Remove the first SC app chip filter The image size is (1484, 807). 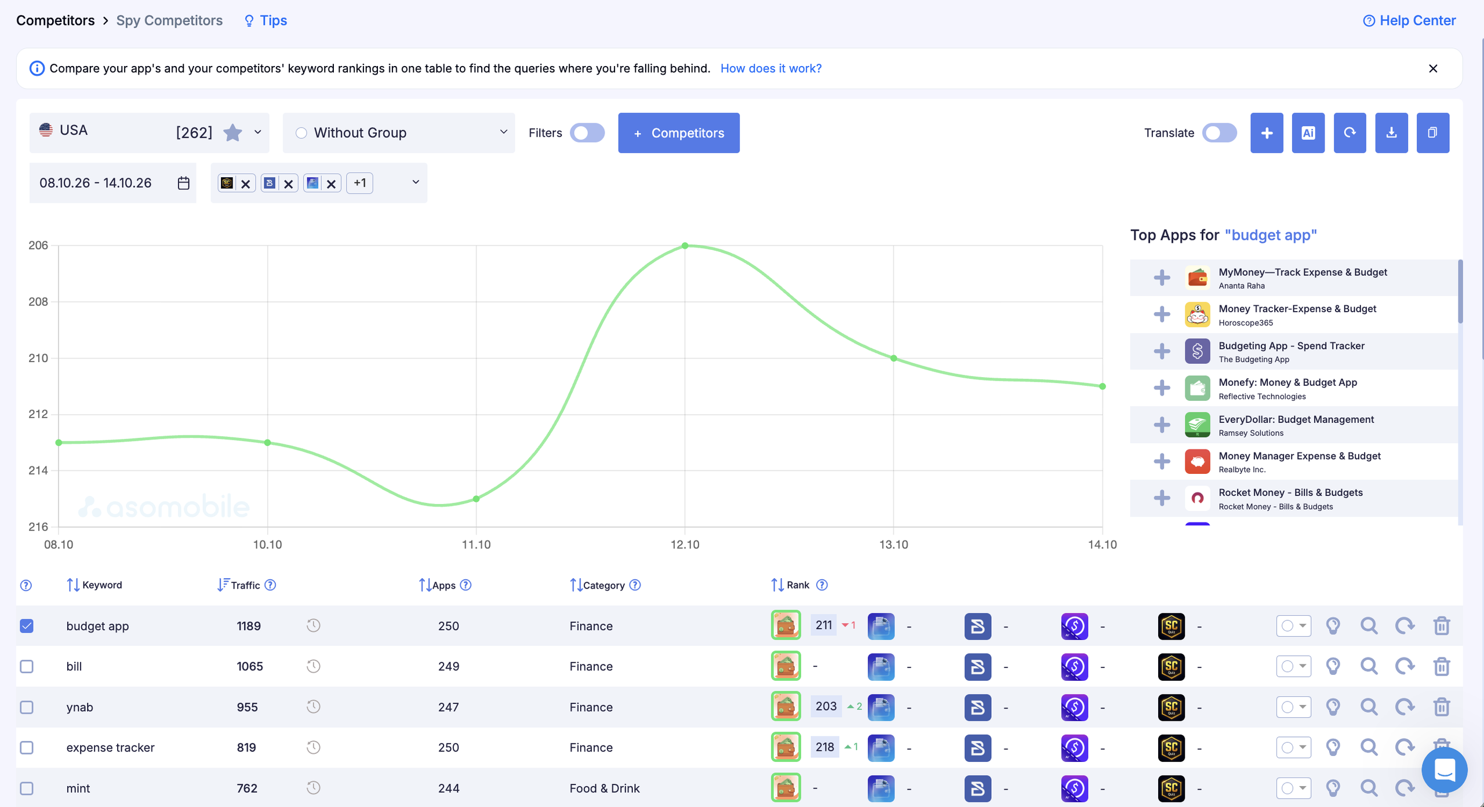tap(245, 184)
